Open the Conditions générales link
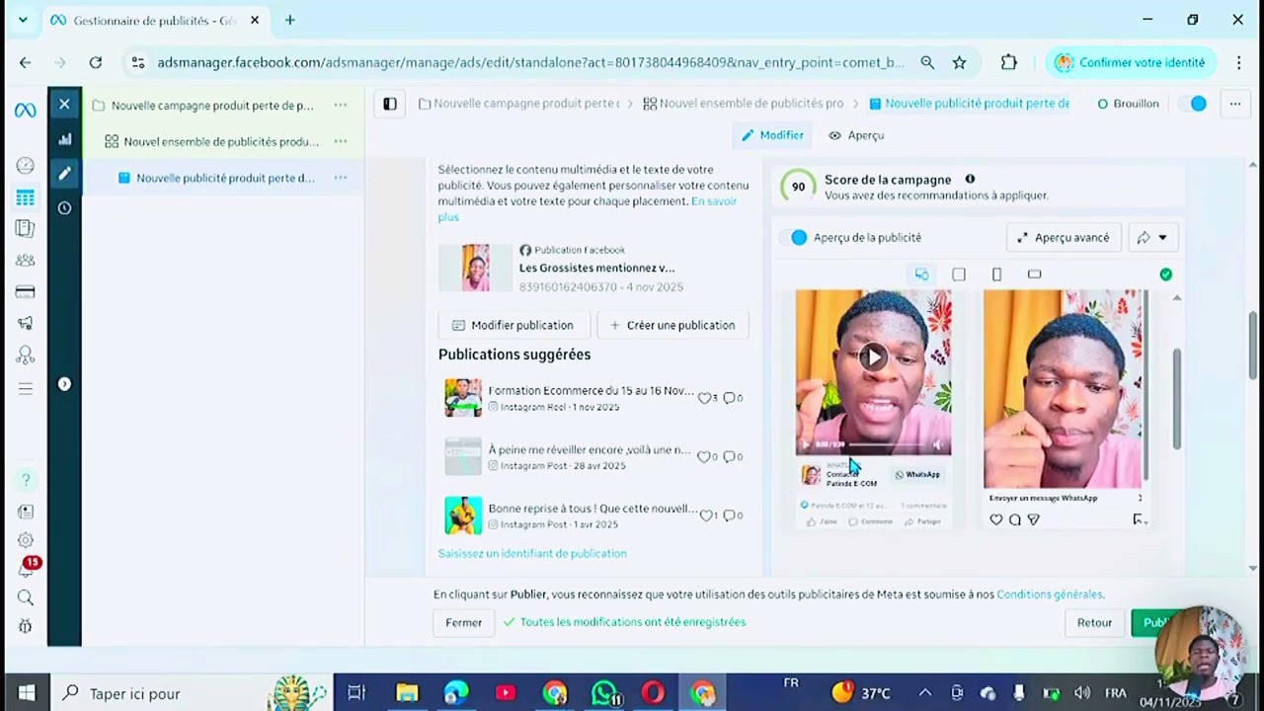This screenshot has height=711, width=1264. point(1050,594)
